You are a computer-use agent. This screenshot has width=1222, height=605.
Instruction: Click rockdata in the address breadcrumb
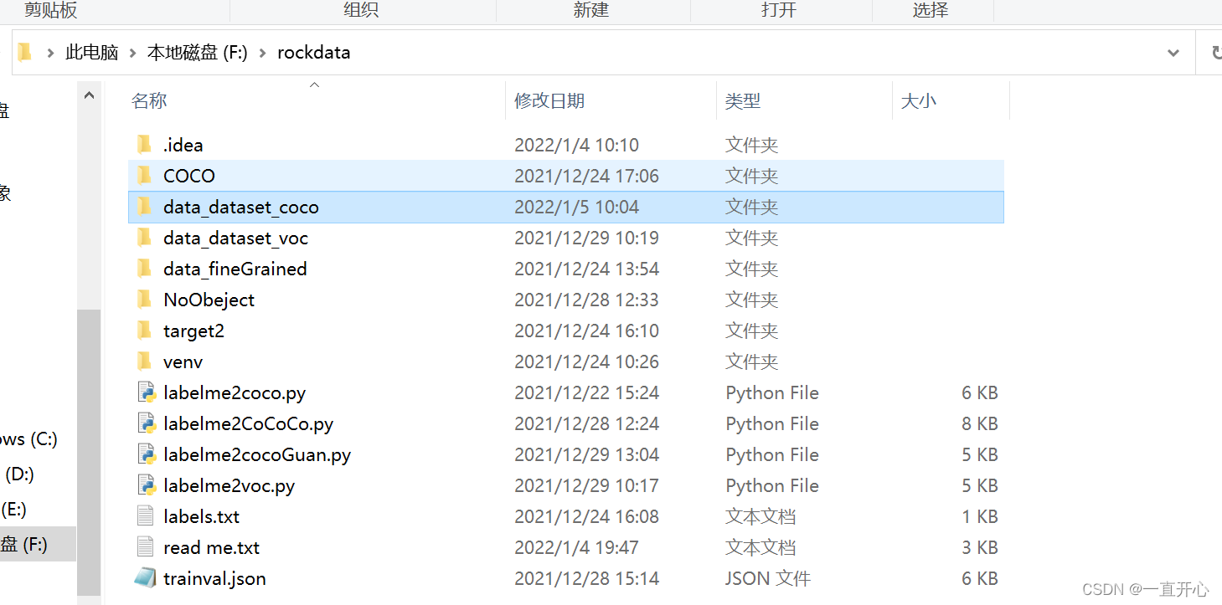(x=314, y=53)
